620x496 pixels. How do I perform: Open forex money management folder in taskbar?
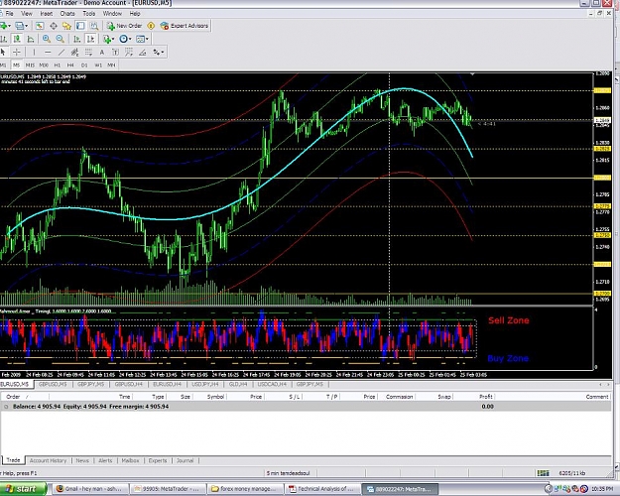click(244, 489)
